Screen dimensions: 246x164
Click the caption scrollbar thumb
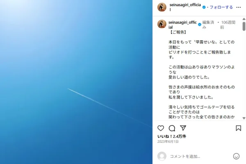tap(244, 26)
